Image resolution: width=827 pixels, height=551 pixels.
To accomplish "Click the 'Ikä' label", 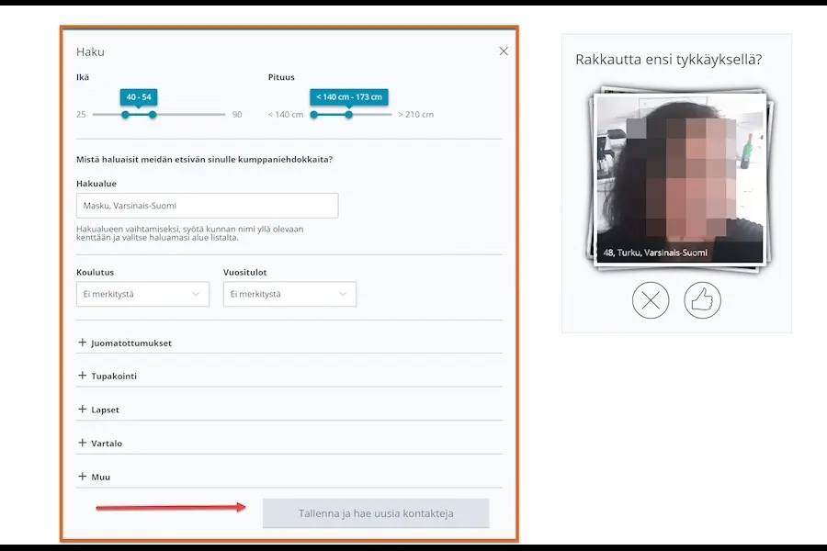I will click(83, 77).
